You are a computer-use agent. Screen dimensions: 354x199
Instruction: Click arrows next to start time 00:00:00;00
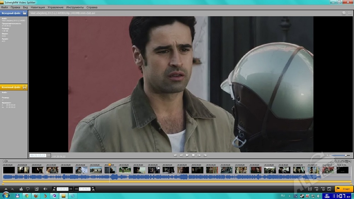71,189
